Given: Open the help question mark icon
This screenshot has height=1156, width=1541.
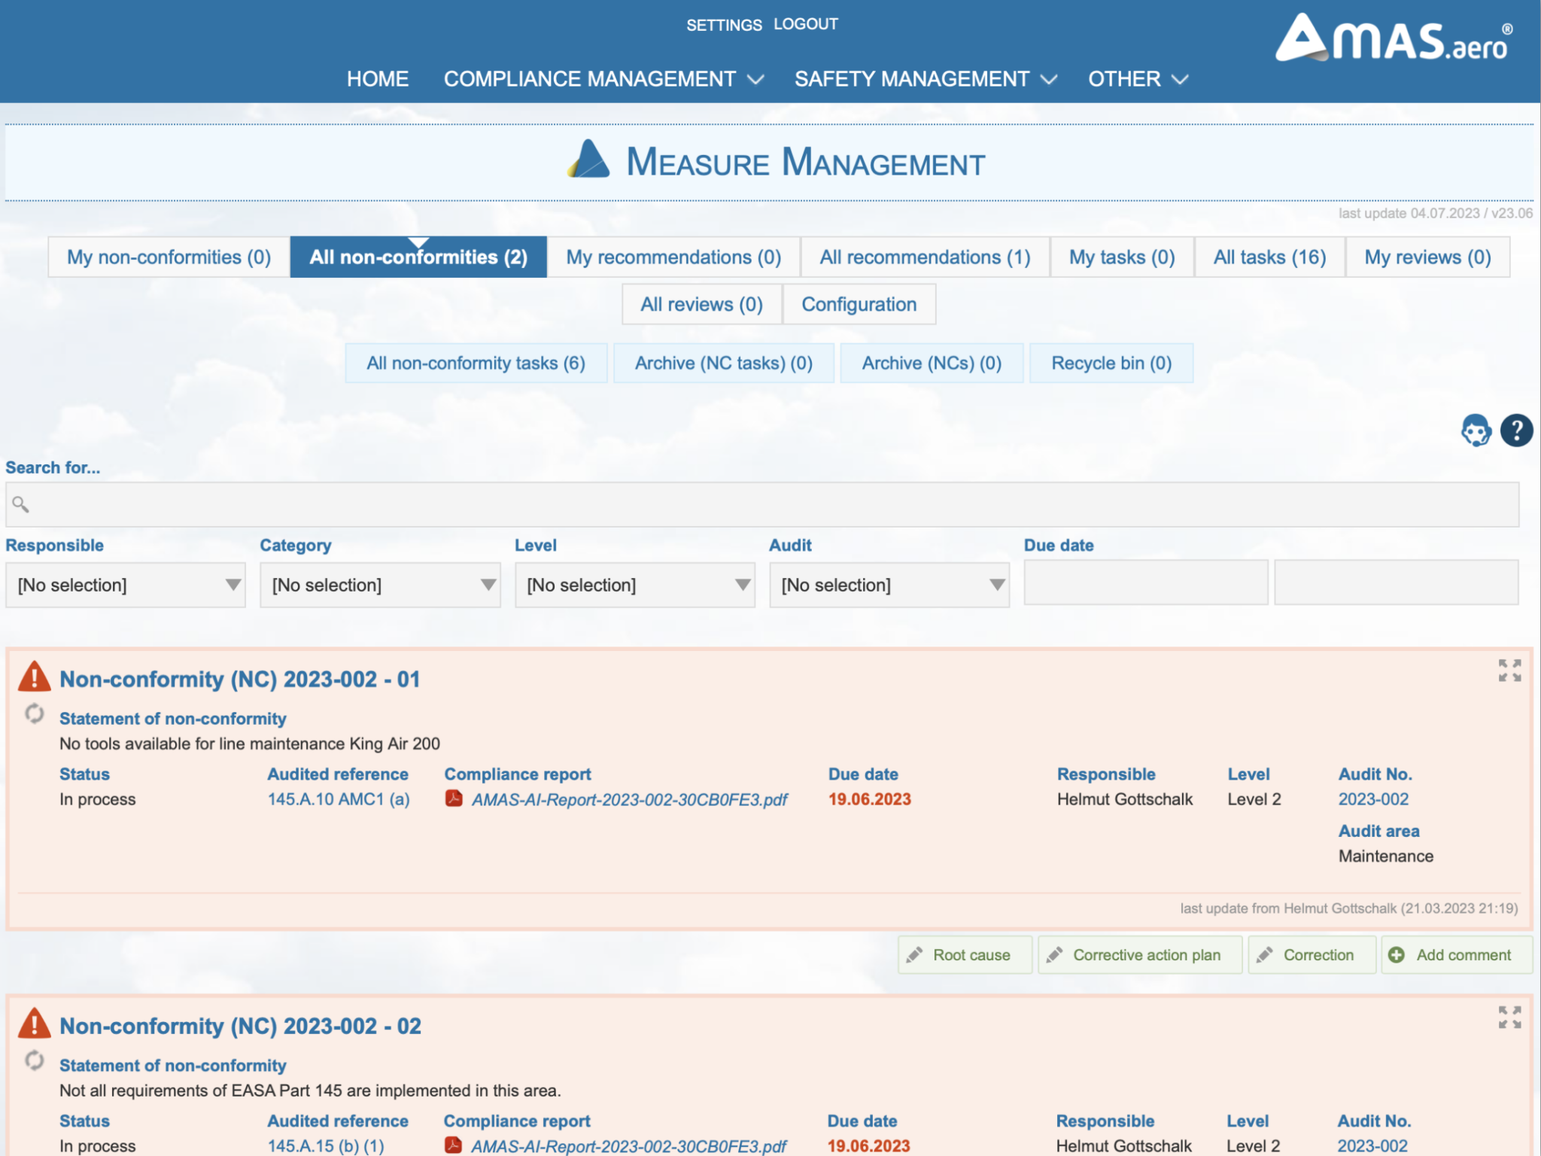Looking at the screenshot, I should tap(1516, 430).
